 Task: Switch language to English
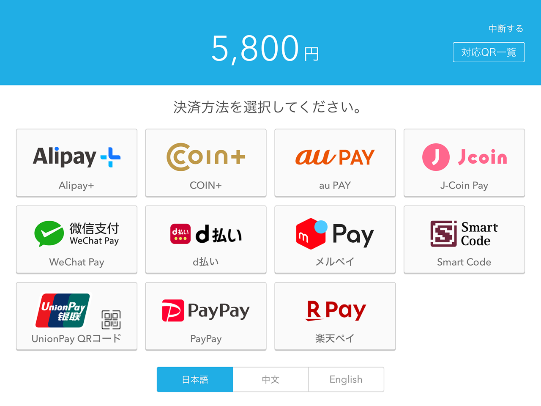[346, 379]
